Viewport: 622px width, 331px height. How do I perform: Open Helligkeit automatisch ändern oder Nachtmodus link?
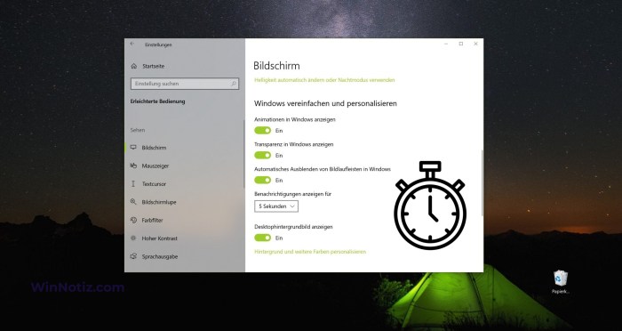point(324,80)
